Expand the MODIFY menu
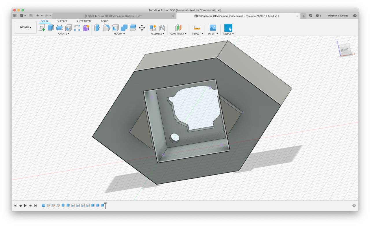The width and height of the screenshot is (370, 226). pos(119,34)
